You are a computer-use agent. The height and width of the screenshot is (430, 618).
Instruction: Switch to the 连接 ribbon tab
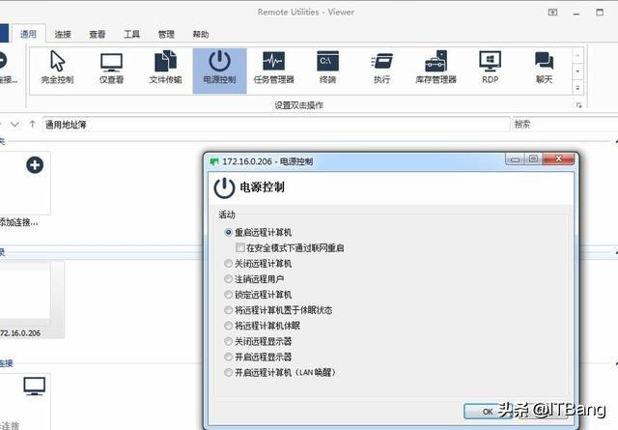pos(63,35)
